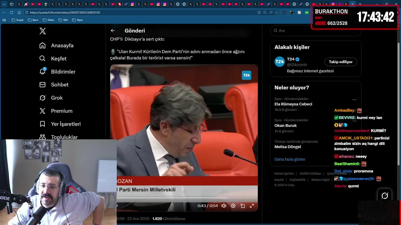Mute the video with volume icon

click(x=224, y=206)
